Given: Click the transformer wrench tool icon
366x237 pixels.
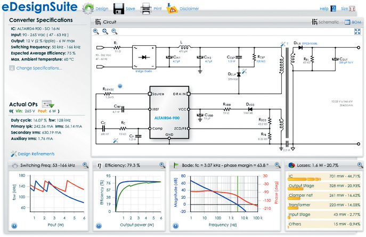Looking at the screenshot, I should tap(283, 44).
